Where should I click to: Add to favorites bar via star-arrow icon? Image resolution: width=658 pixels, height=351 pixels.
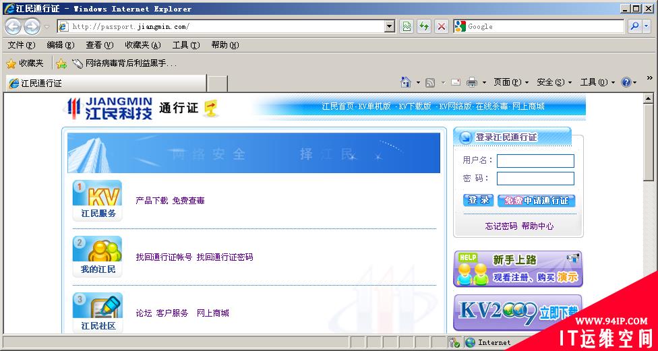[61, 63]
